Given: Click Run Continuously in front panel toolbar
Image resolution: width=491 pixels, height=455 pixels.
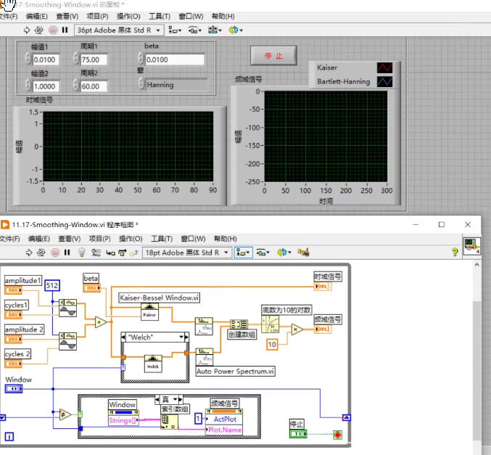Looking at the screenshot, I should point(39,30).
